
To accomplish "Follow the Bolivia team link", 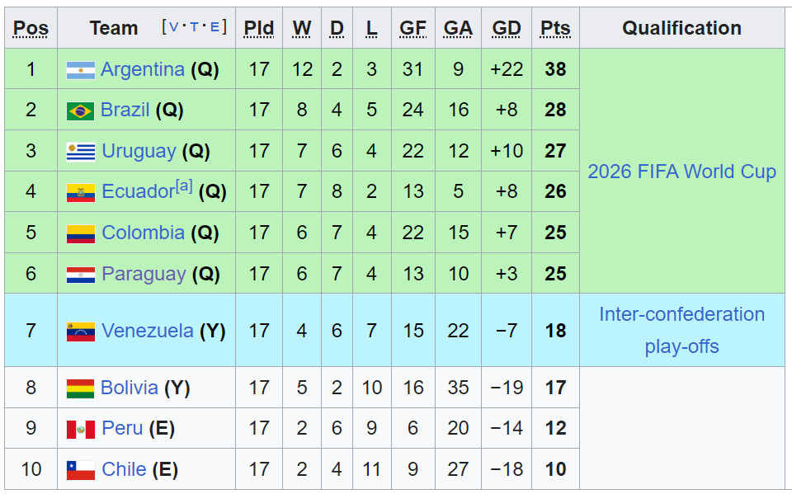I will click(129, 388).
